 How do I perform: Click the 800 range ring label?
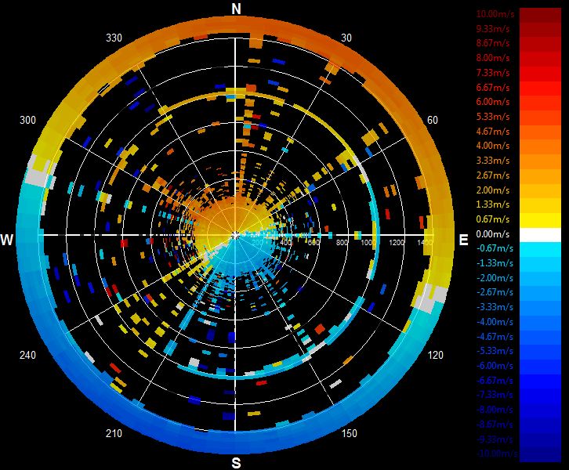(342, 242)
